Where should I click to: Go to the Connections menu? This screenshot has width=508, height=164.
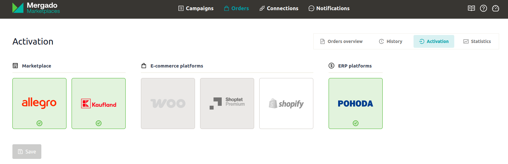point(279,8)
